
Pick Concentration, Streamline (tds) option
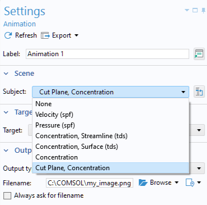point(111,136)
